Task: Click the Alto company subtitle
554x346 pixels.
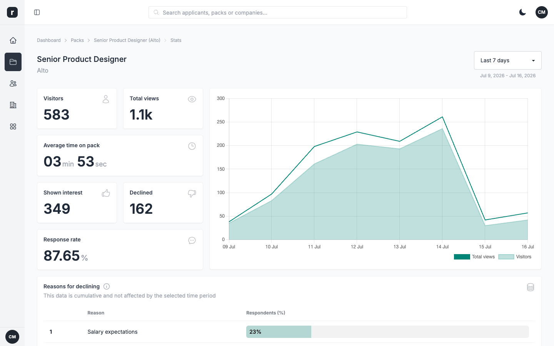Action: (43, 71)
